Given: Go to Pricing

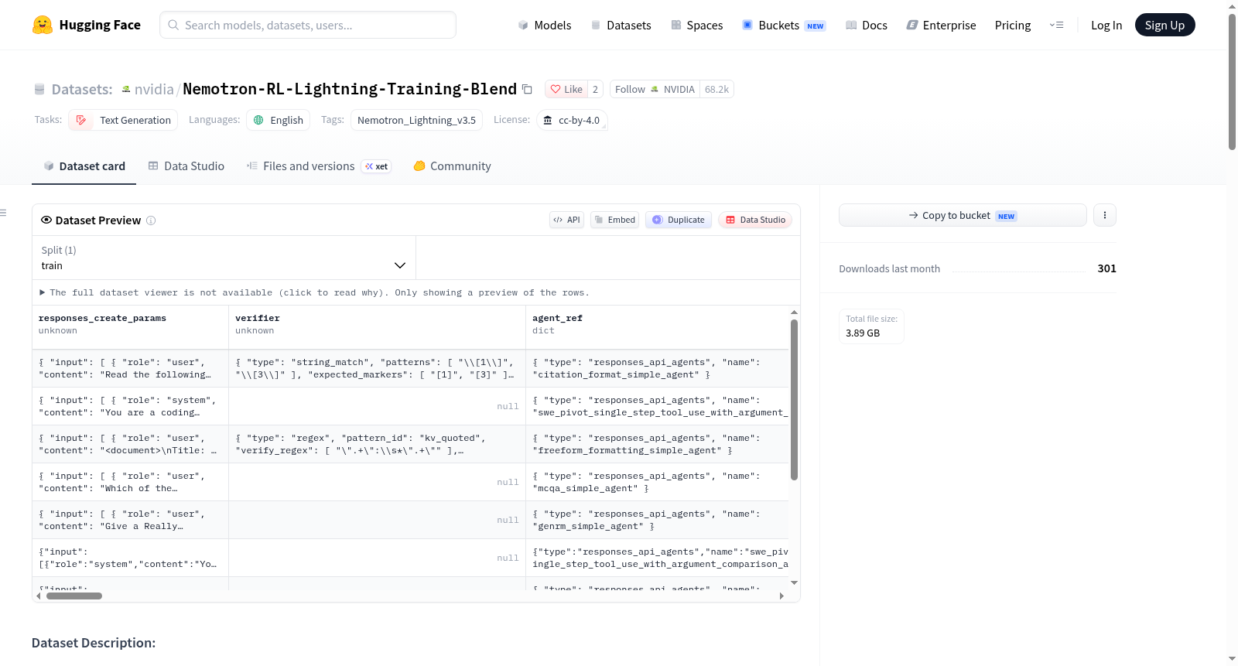Looking at the screenshot, I should [1013, 25].
